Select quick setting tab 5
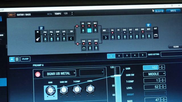Image resolution: width=182 pixels, height=102 pixels. click(x=142, y=55)
